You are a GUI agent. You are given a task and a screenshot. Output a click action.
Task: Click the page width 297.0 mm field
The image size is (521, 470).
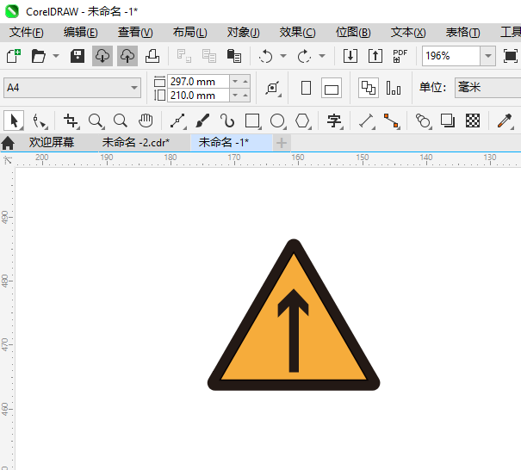coord(198,82)
